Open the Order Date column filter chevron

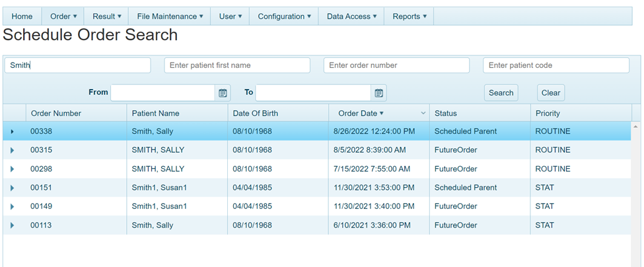(x=423, y=113)
